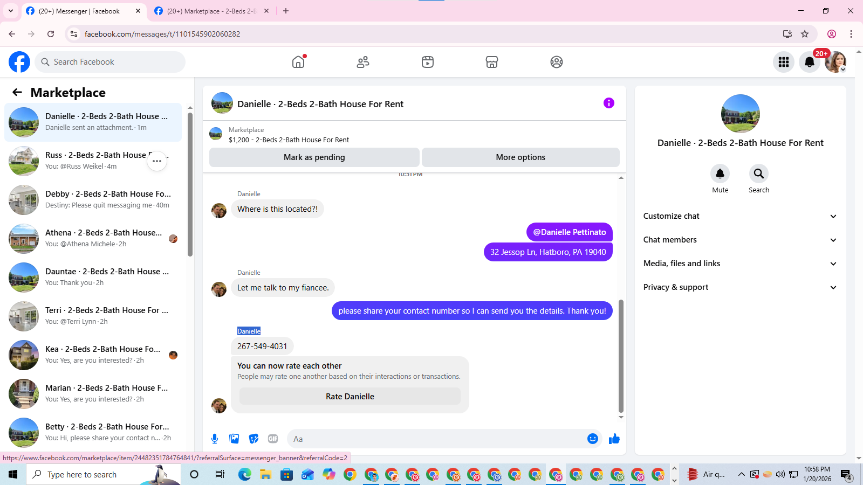Open Microsoft Edge in the taskbar

tap(245, 474)
